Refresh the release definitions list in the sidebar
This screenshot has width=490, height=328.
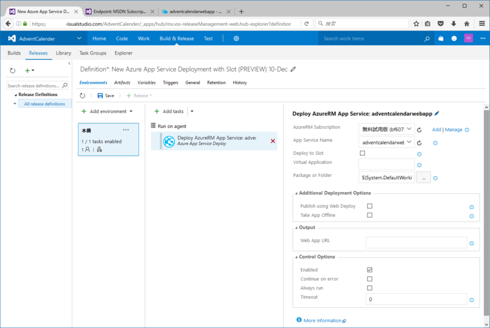pyautogui.click(x=12, y=70)
